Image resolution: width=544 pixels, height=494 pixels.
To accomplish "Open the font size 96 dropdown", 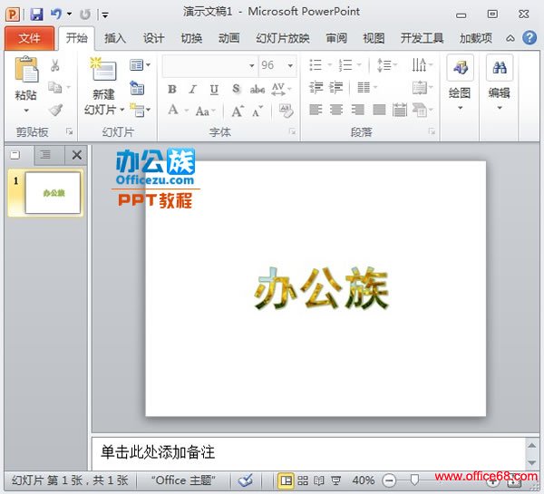I will (290, 65).
